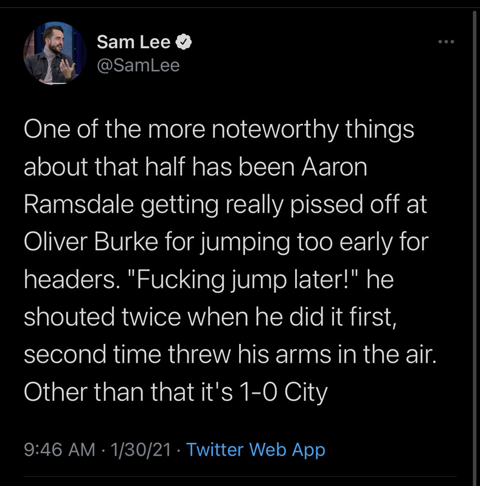Click the phrase "about that half"

coord(105,167)
